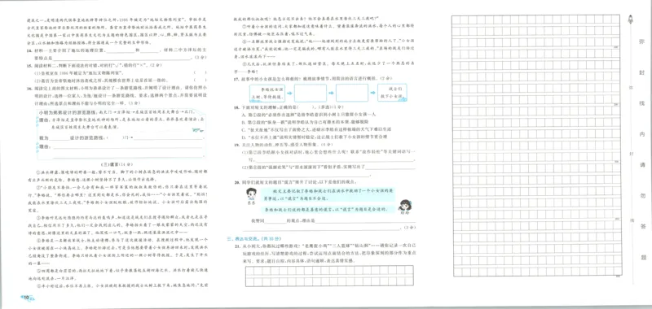652x309 pixels.
Task: Click the small writing grid under question 21
Action: (329, 276)
